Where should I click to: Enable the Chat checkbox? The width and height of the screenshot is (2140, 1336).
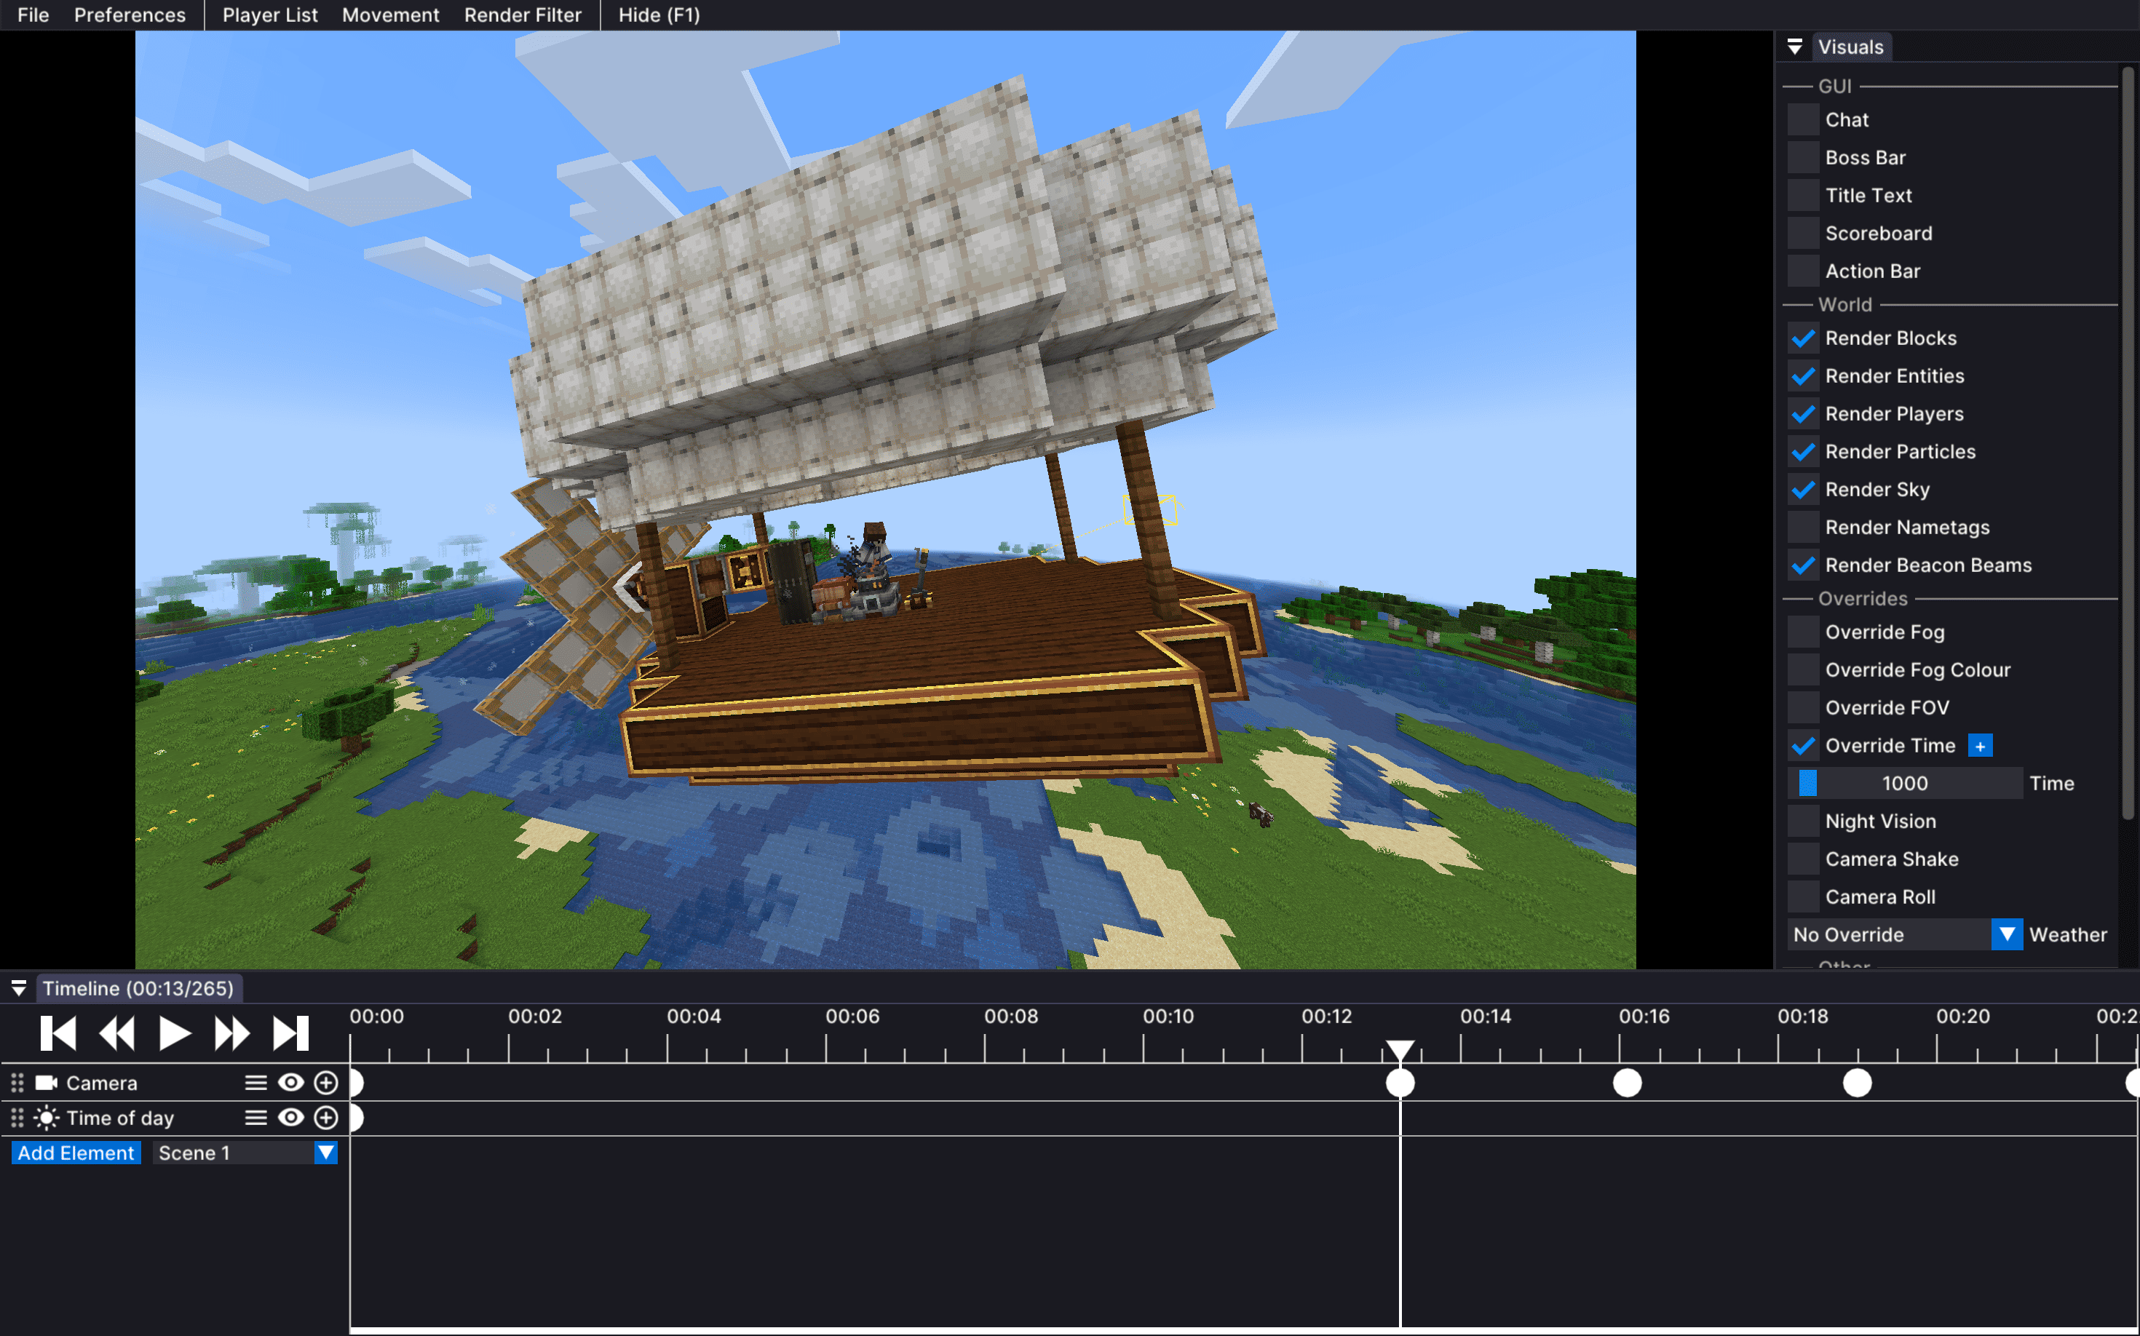pyautogui.click(x=1803, y=119)
